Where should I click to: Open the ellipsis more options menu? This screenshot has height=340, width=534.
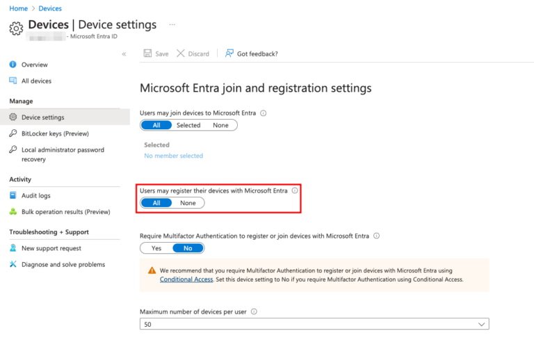(172, 24)
